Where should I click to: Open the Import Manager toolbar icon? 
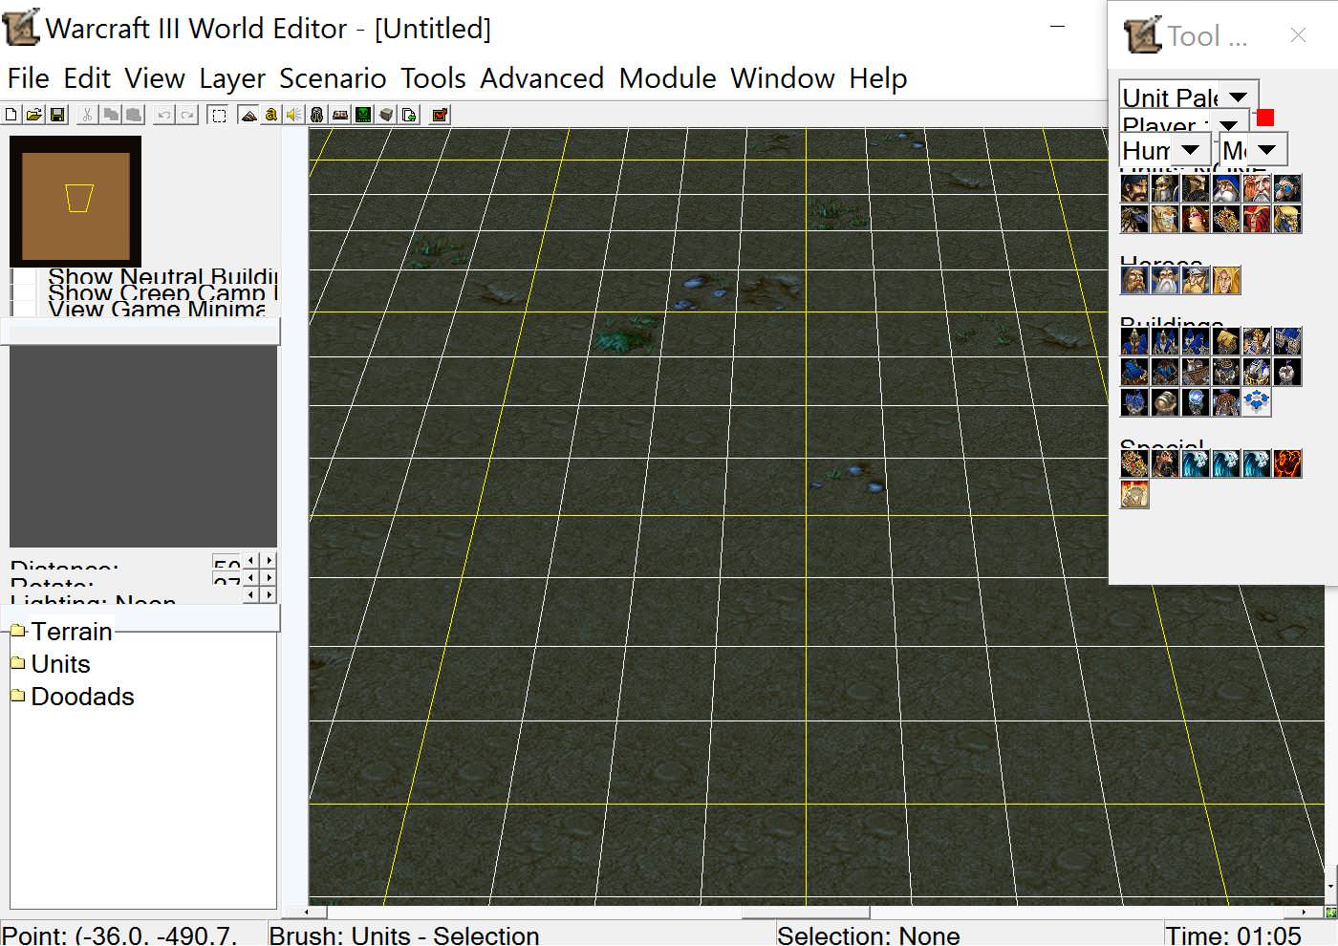[x=408, y=115]
